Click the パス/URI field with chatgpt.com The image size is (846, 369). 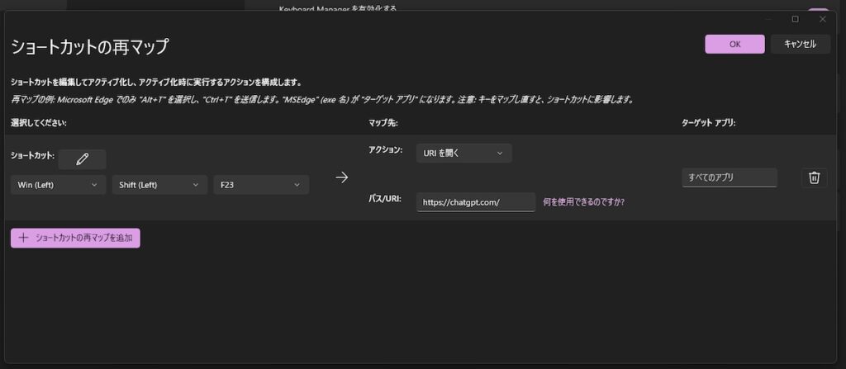pos(475,201)
